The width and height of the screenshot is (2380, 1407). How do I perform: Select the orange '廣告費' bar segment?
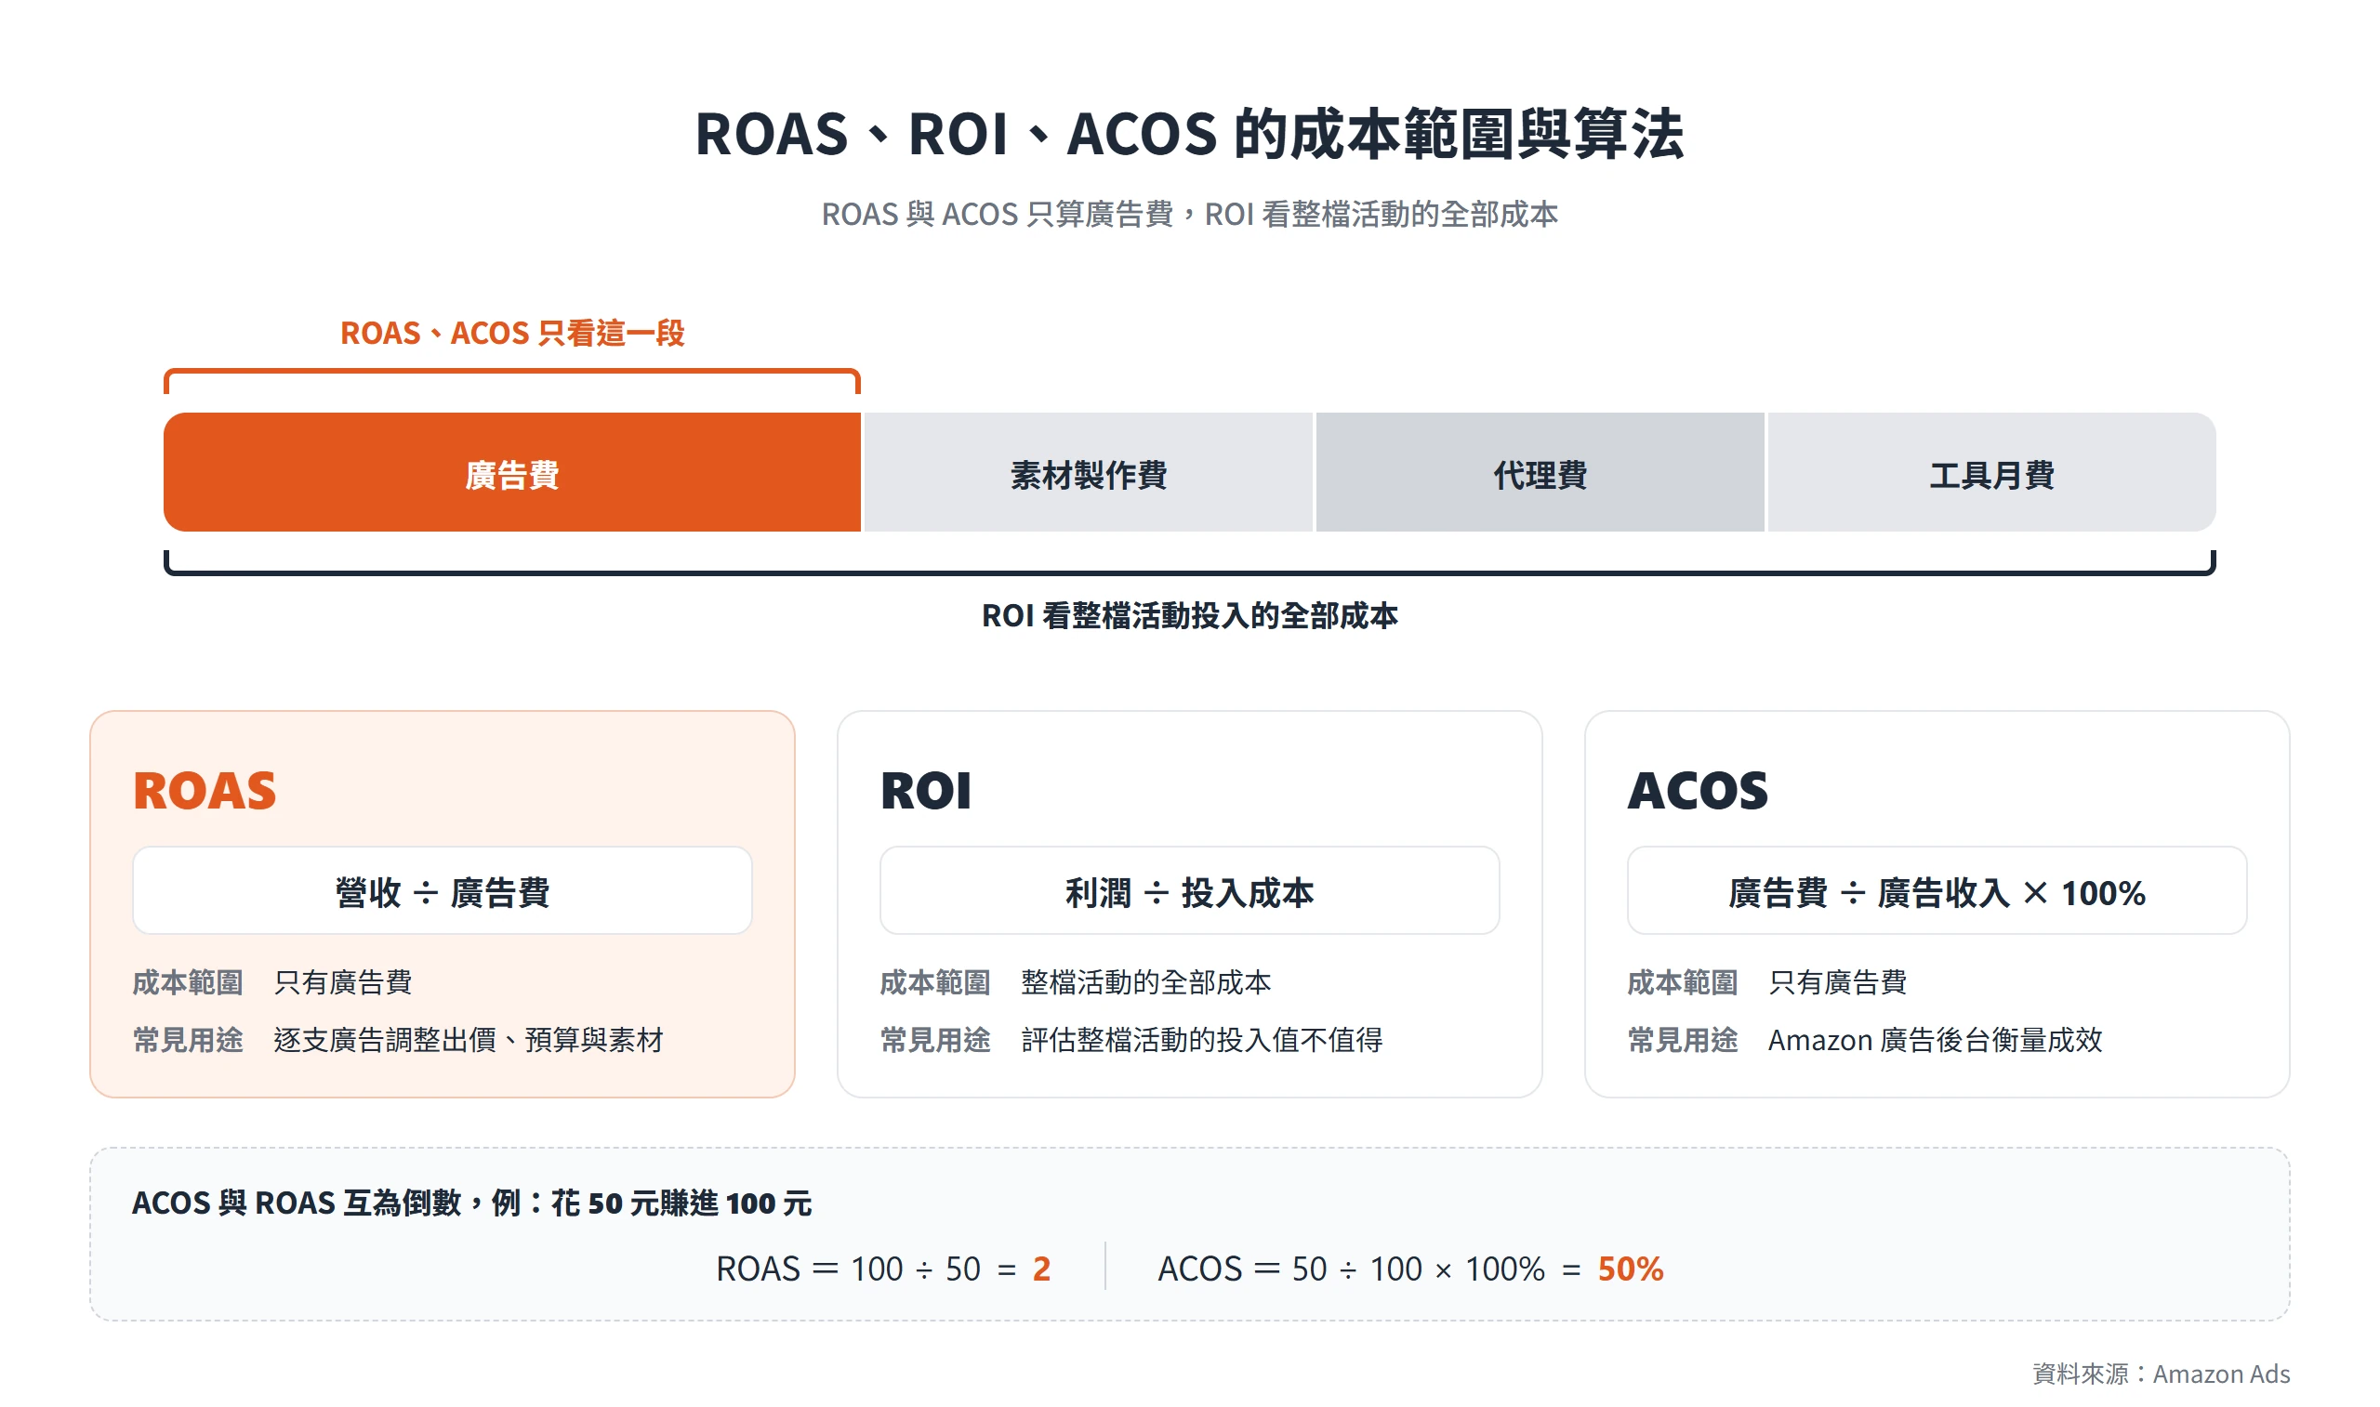tap(512, 472)
